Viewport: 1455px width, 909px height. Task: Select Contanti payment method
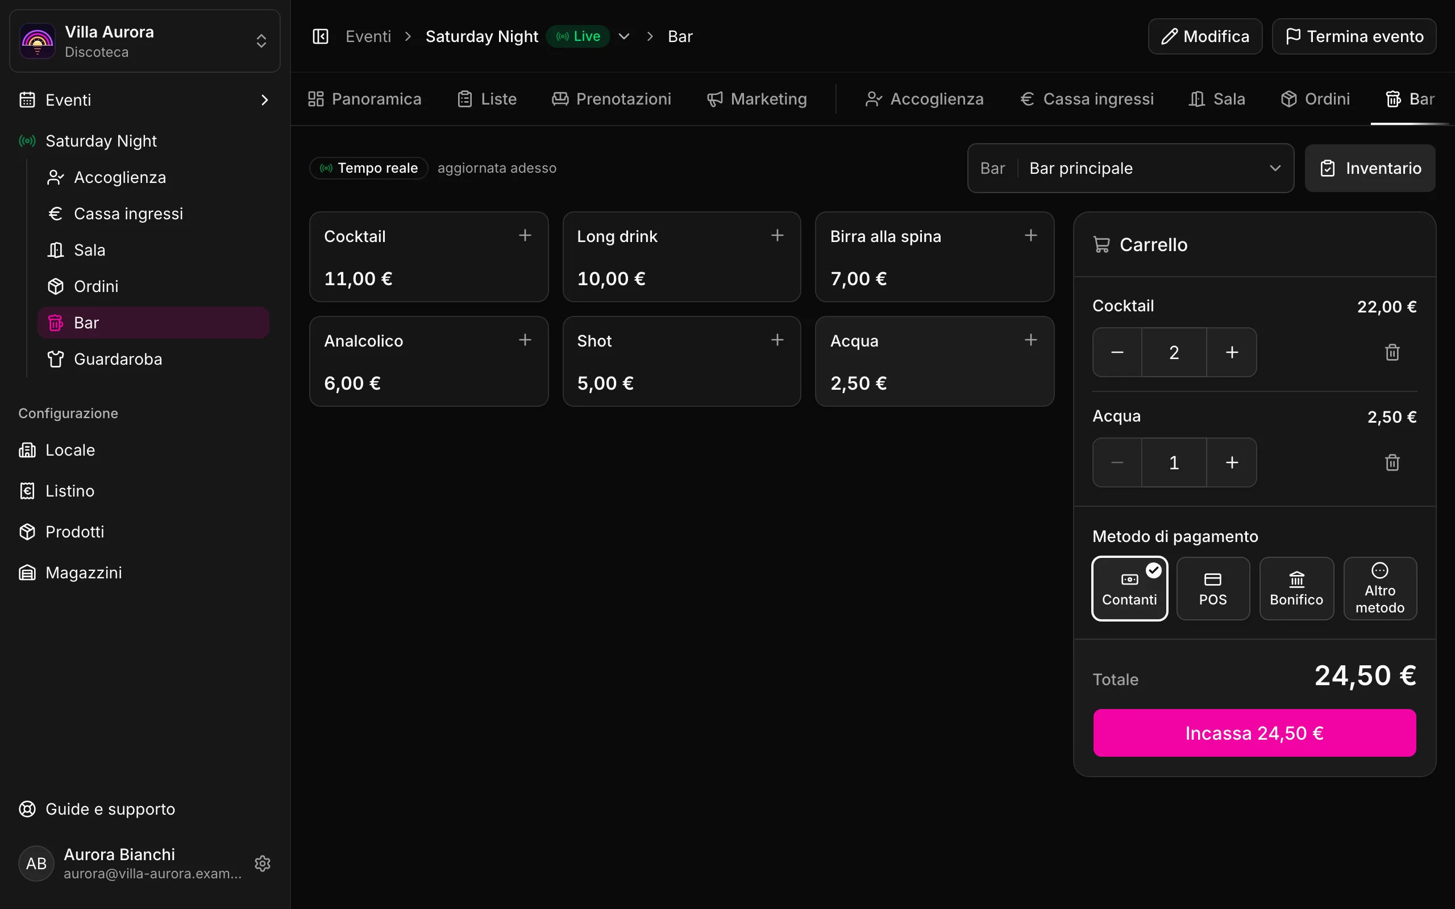coord(1130,589)
